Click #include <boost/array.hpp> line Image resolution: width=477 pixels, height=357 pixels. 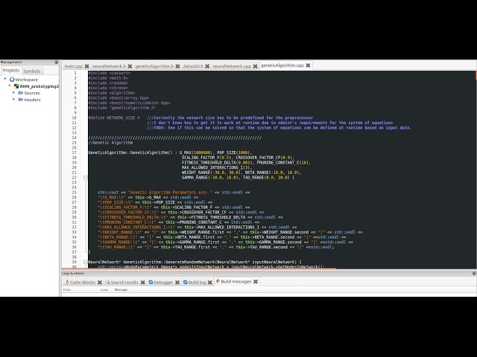[x=119, y=98]
